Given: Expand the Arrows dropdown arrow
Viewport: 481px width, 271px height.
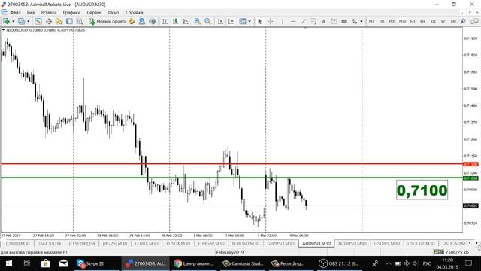Looking at the screenshot, I should click(x=362, y=21).
